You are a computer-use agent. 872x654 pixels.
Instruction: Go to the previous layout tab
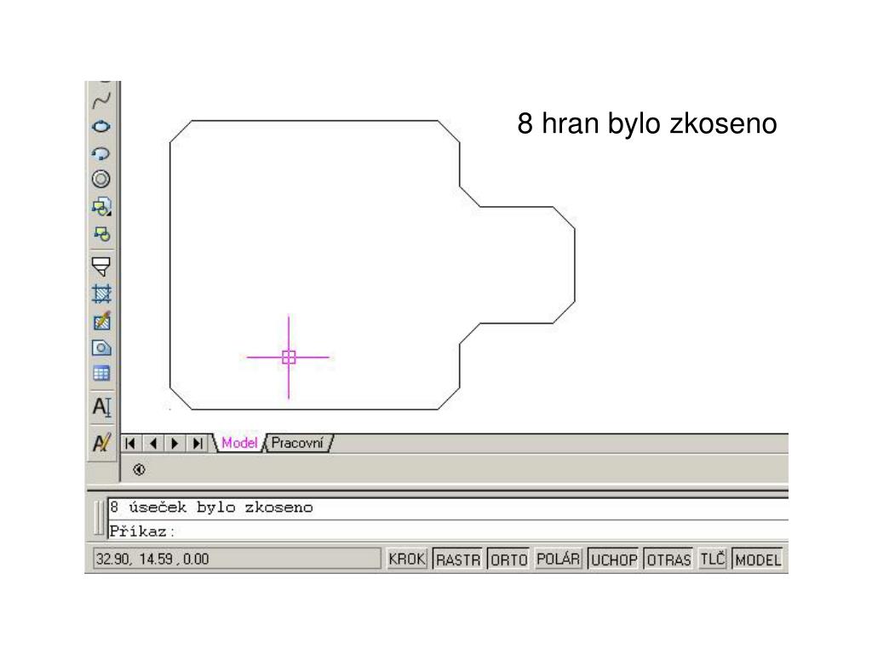(x=153, y=443)
